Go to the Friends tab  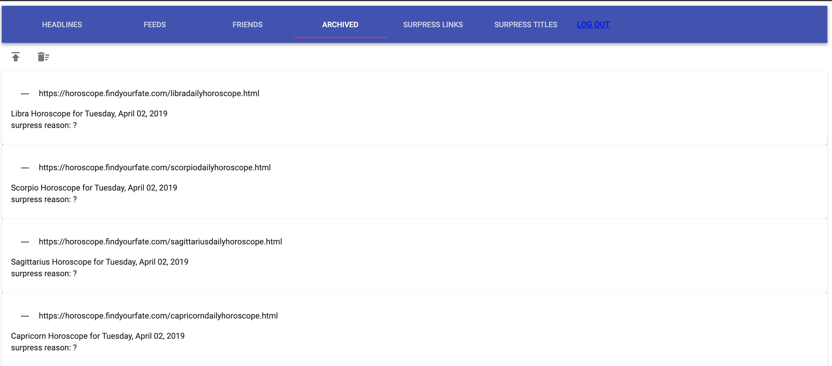[x=247, y=25]
